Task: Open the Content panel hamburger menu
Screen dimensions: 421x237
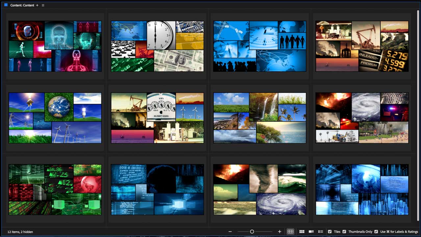Action: (43, 5)
